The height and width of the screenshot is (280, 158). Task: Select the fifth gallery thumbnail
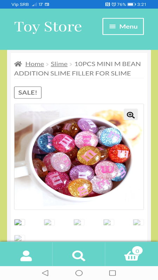(x=138, y=222)
